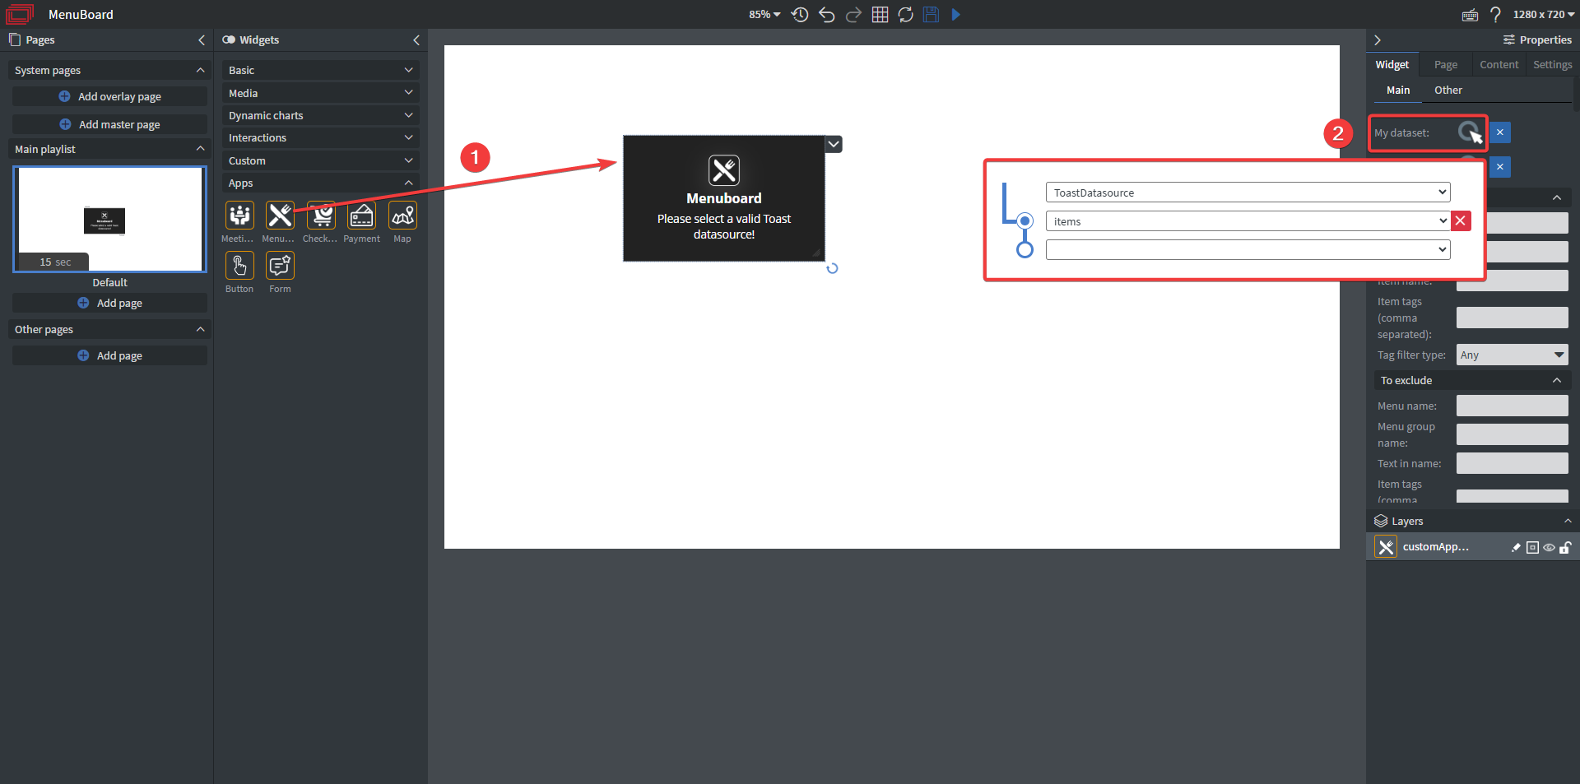Viewport: 1580px width, 784px height.
Task: Select the Button app widget
Action: pos(239,266)
